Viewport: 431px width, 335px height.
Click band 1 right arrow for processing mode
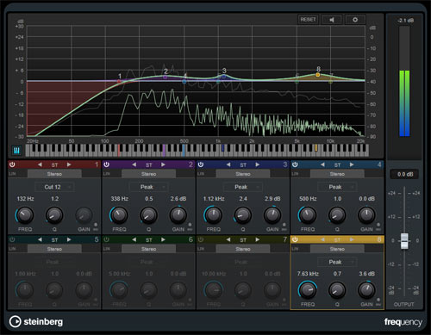pyautogui.click(x=69, y=164)
